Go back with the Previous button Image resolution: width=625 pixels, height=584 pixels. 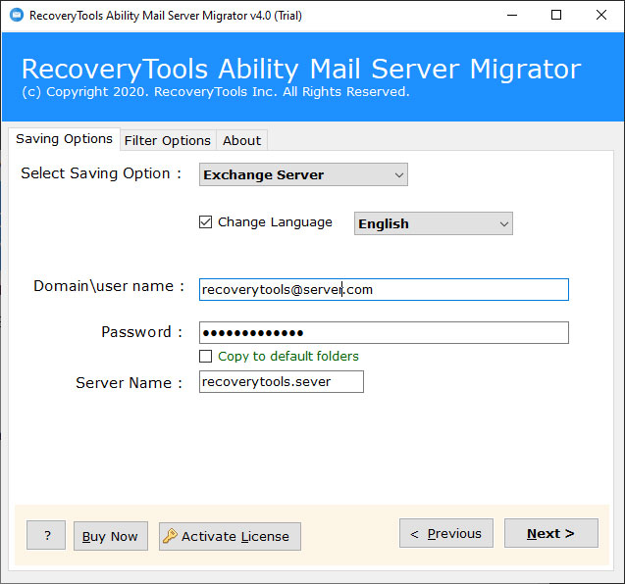coord(446,533)
